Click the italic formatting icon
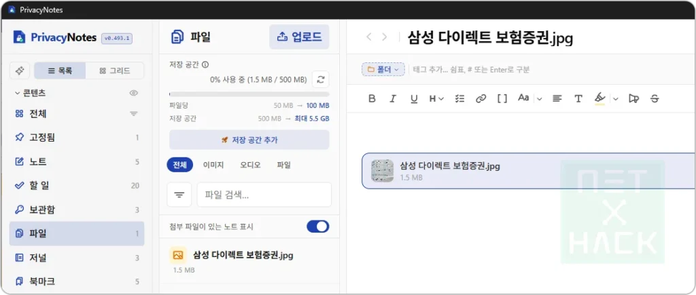The width and height of the screenshot is (696, 295). pos(392,99)
